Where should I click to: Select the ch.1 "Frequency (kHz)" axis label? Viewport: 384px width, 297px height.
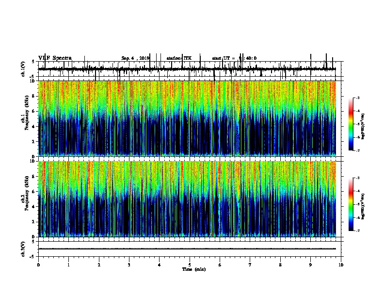27,113
